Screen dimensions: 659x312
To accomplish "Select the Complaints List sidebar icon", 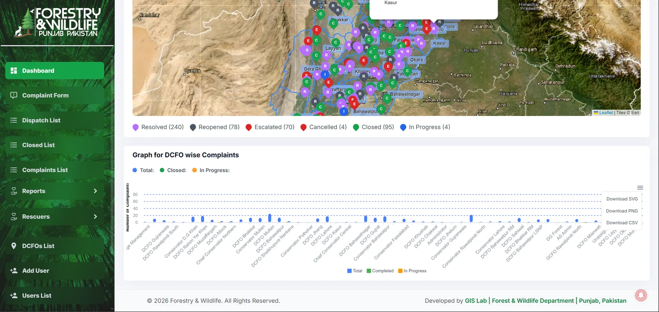I will (14, 170).
